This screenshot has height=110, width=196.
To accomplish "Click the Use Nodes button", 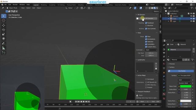I will coord(181,71).
